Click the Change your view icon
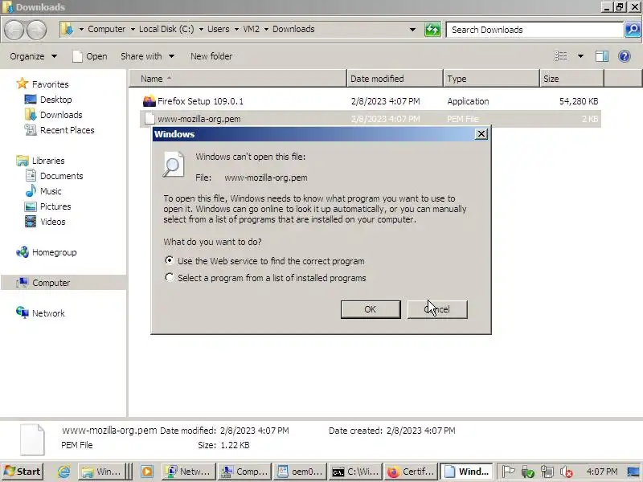The image size is (643, 482). coord(561,56)
